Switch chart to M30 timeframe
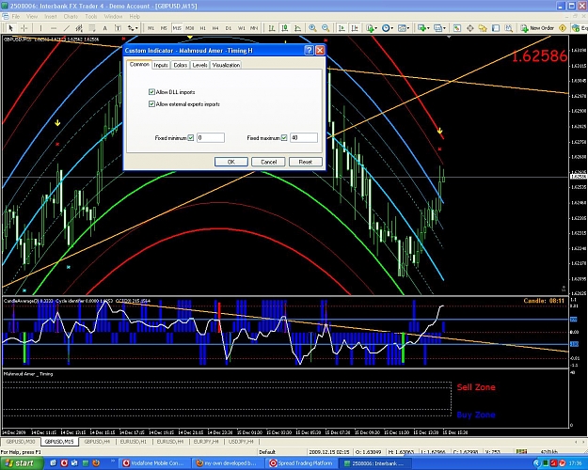This screenshot has width=588, height=470. (190, 28)
